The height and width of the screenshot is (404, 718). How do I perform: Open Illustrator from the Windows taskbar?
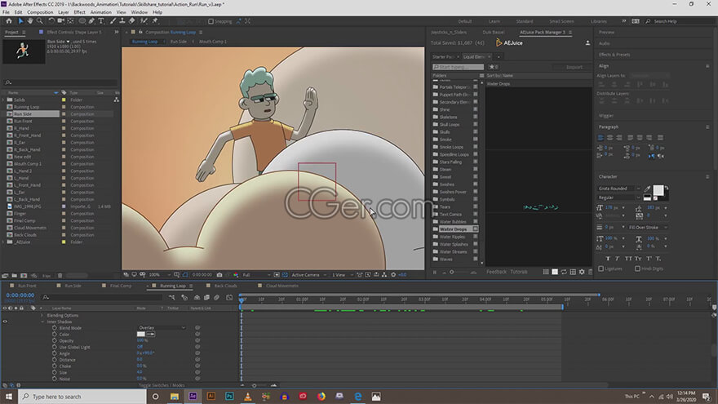(x=211, y=396)
